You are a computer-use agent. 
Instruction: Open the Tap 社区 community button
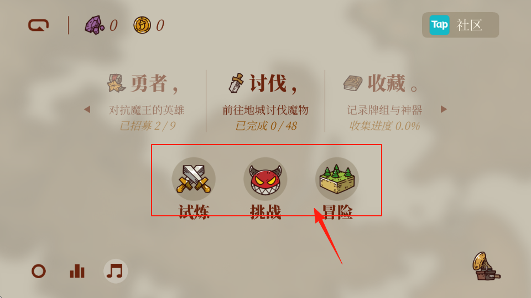click(460, 25)
